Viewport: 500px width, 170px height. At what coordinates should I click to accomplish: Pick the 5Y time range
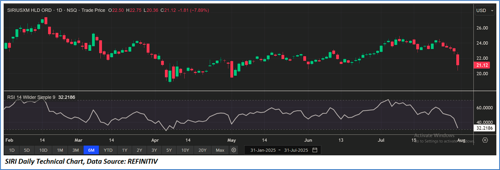tap(169, 150)
